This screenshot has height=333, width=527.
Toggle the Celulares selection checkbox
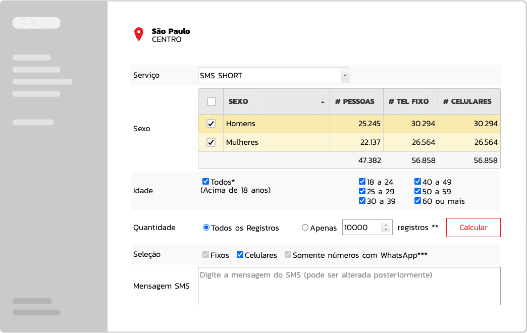coord(240,255)
